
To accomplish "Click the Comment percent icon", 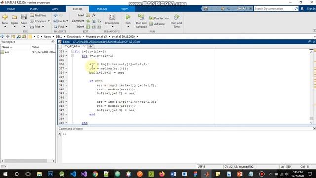I will [x=88, y=21].
